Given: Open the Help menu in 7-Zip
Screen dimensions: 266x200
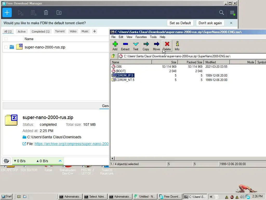Looking at the screenshot, I should (162, 37).
